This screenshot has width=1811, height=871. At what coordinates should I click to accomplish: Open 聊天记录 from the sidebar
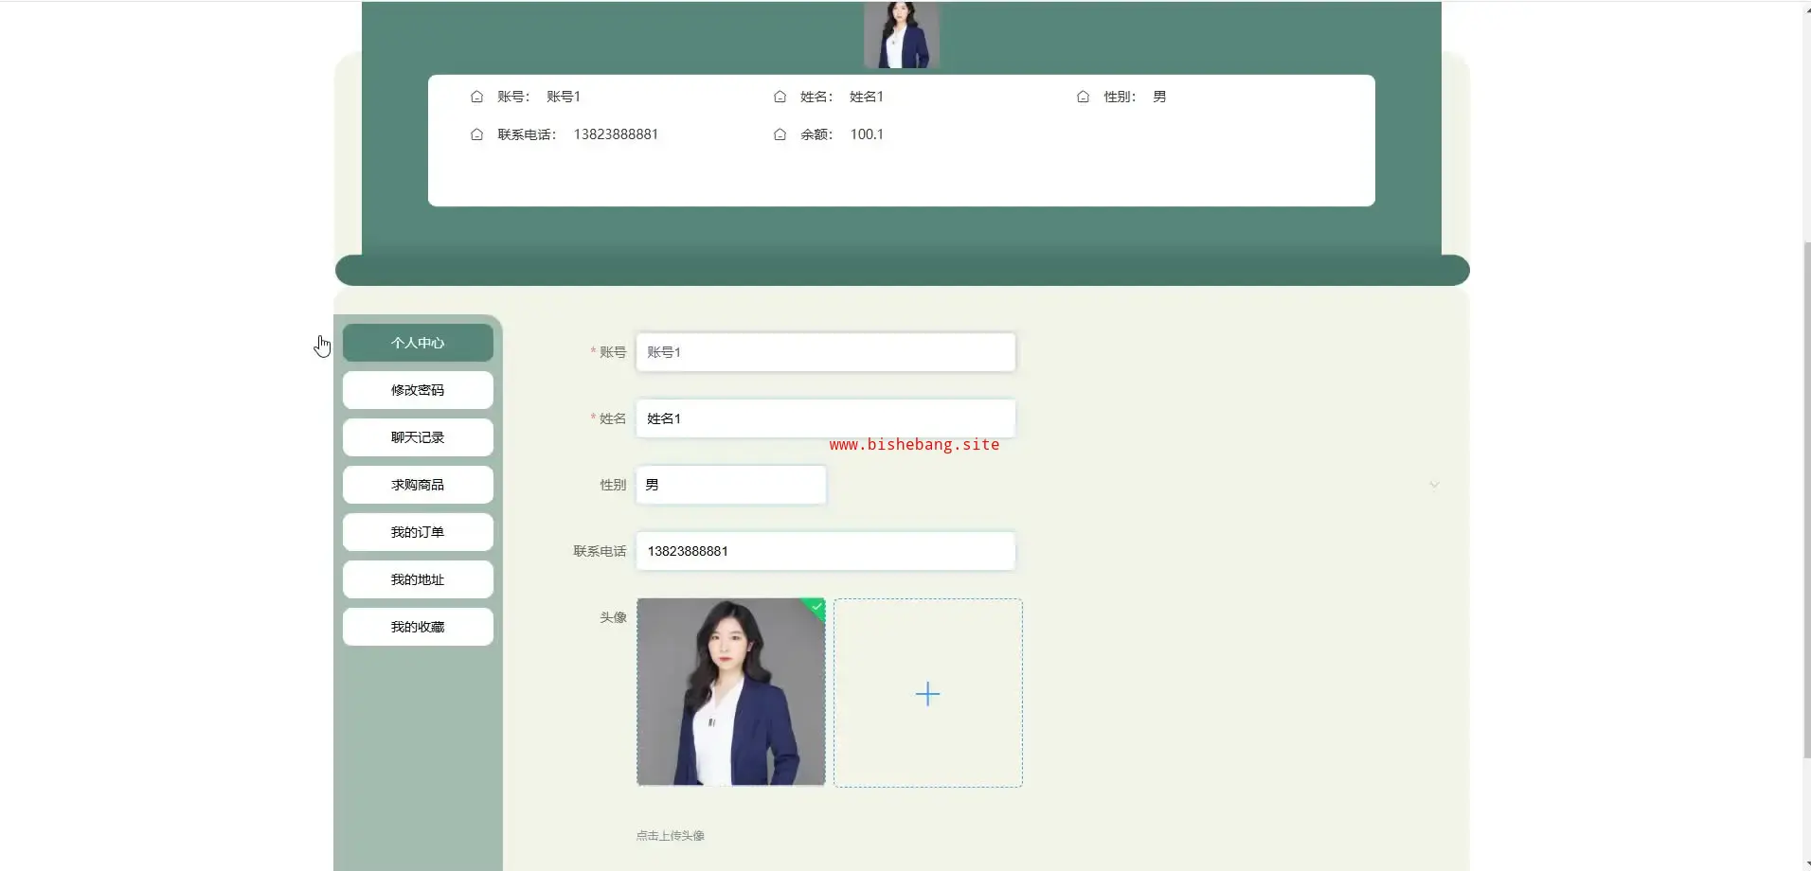(x=418, y=437)
